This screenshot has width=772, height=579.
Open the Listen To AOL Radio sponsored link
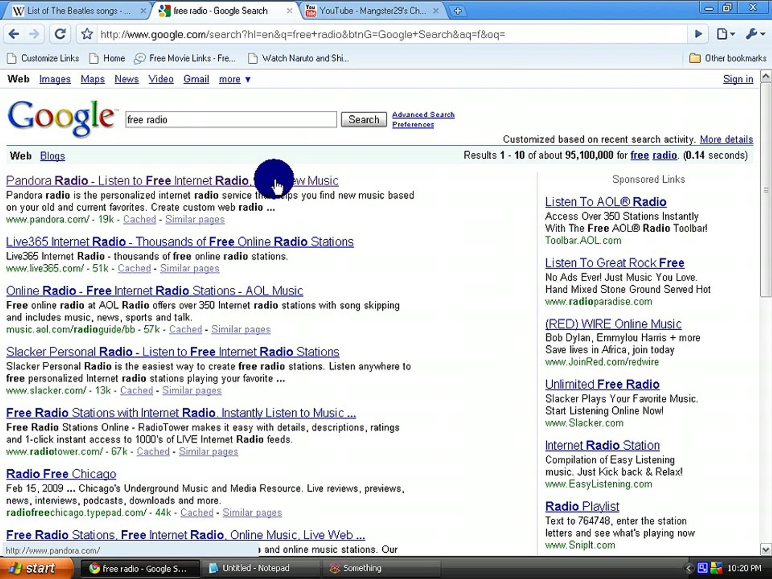pos(606,202)
